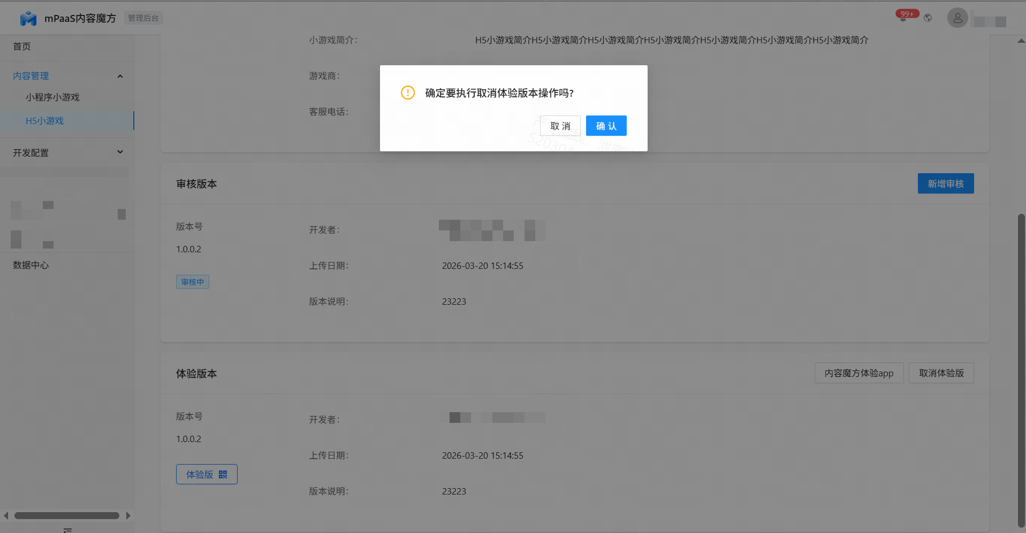
Task: Click the 游戏商 label
Action: coord(324,76)
